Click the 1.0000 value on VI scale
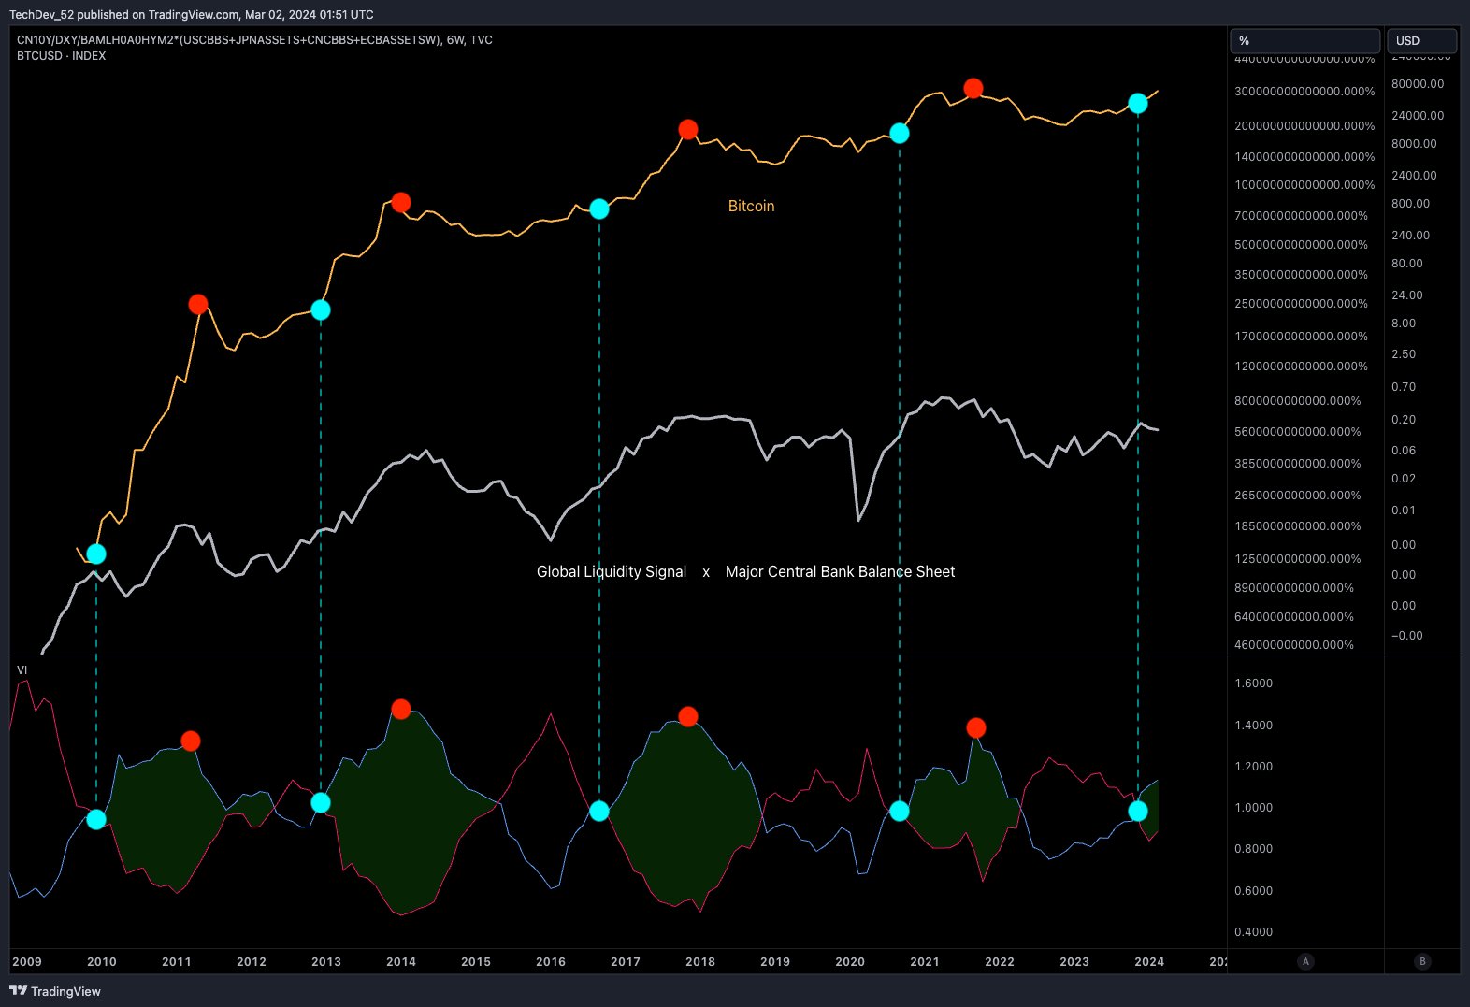1470x1007 pixels. 1253,808
